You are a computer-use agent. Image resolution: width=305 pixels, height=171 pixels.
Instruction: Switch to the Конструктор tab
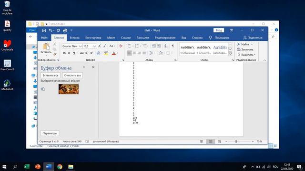(93, 38)
